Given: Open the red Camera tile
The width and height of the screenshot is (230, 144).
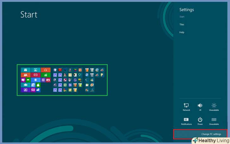Looking at the screenshot, I should [x=48, y=80].
